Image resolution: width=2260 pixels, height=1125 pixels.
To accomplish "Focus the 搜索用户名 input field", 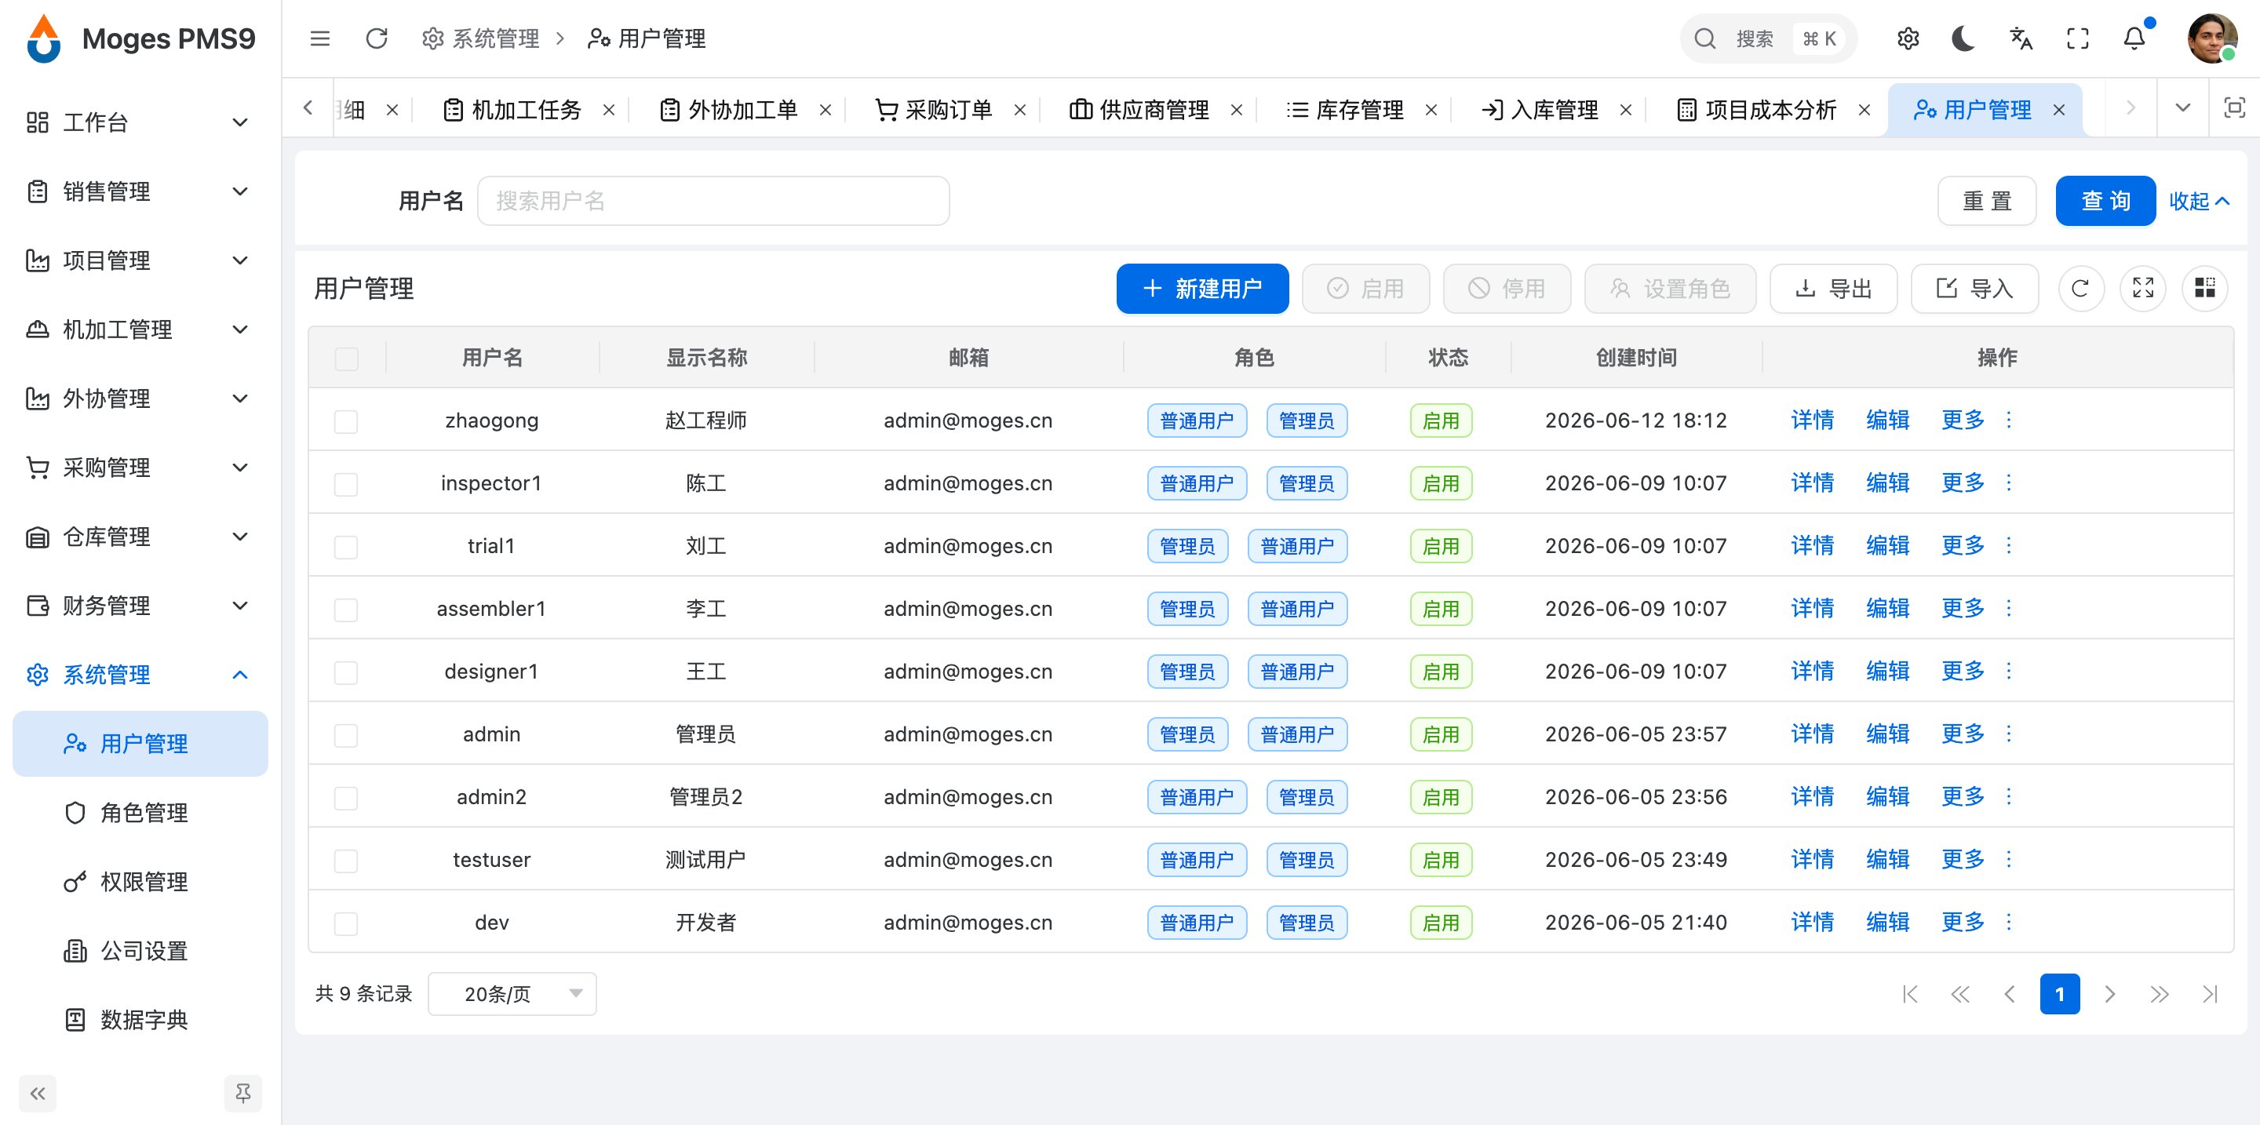I will [713, 201].
